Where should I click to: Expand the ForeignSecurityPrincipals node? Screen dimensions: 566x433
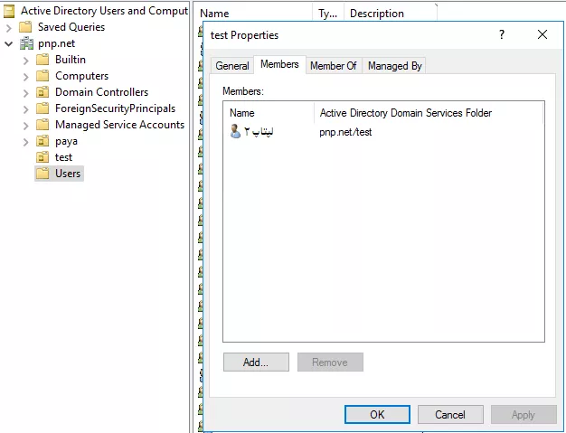tap(25, 109)
